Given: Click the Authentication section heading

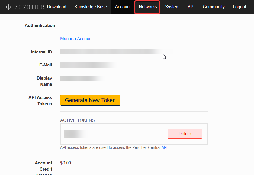Looking at the screenshot, I should [40, 25].
